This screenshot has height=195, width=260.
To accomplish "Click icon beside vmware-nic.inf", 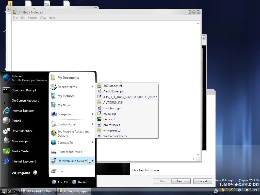I will (x=99, y=131).
